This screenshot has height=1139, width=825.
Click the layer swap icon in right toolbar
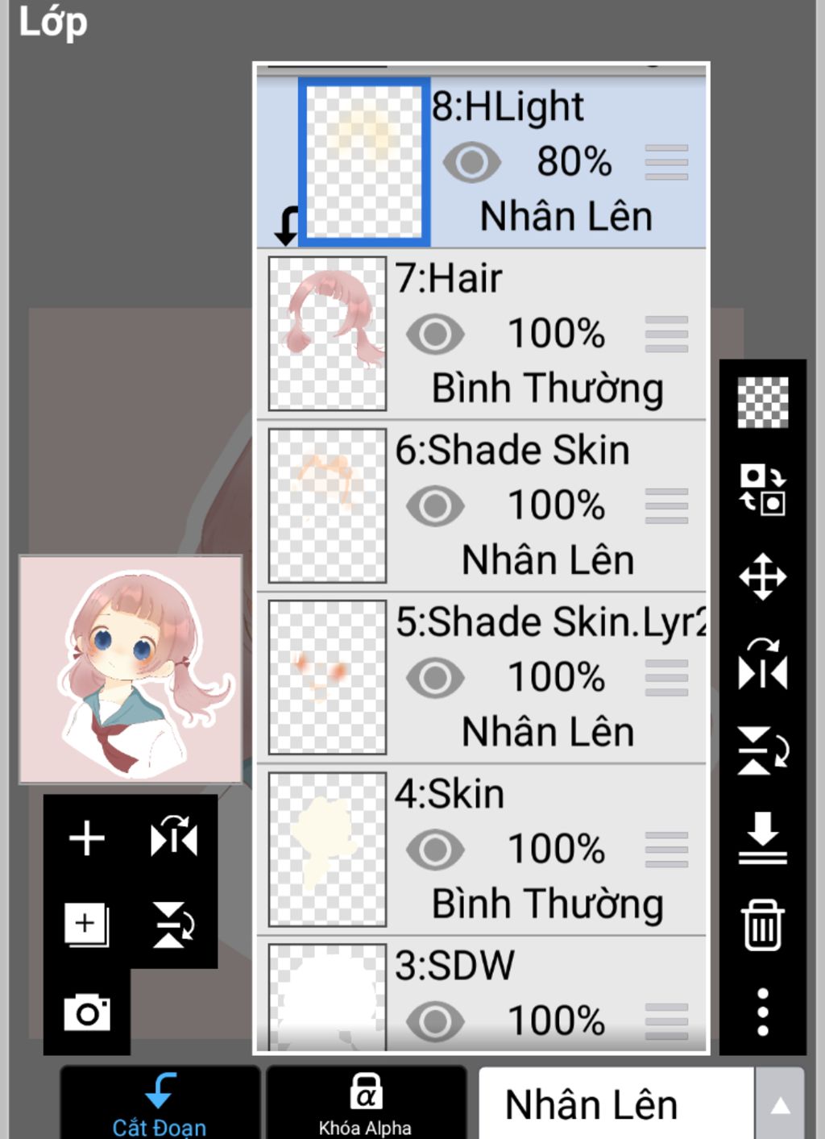coord(762,489)
